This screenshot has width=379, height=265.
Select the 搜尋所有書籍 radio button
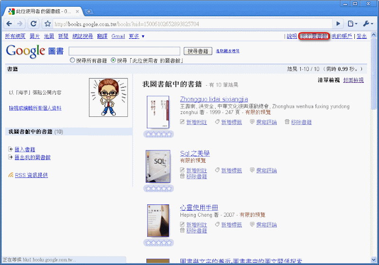pyautogui.click(x=72, y=60)
